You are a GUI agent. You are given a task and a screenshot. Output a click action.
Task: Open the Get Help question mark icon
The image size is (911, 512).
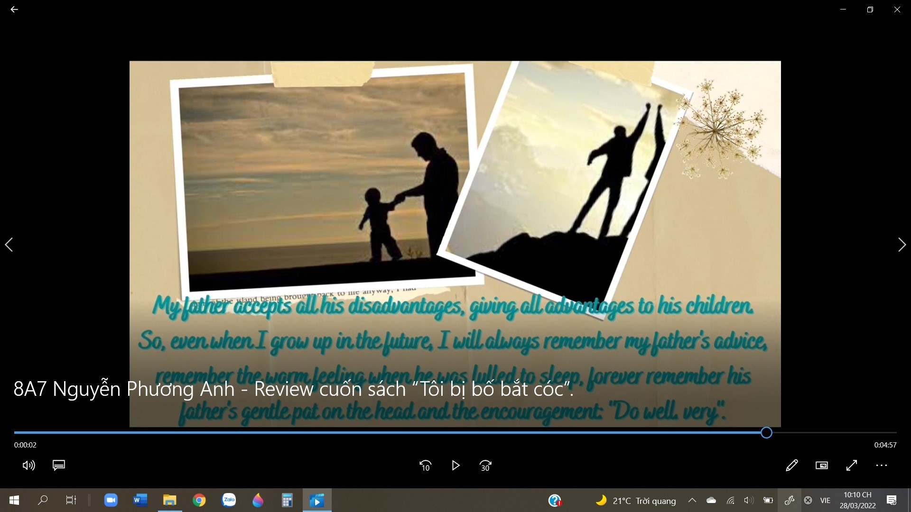click(555, 501)
